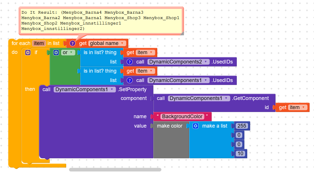This screenshot has width=314, height=172.
Task: Expand DynamicComponents1 dropdown in SetProperty call
Action: (x=113, y=89)
